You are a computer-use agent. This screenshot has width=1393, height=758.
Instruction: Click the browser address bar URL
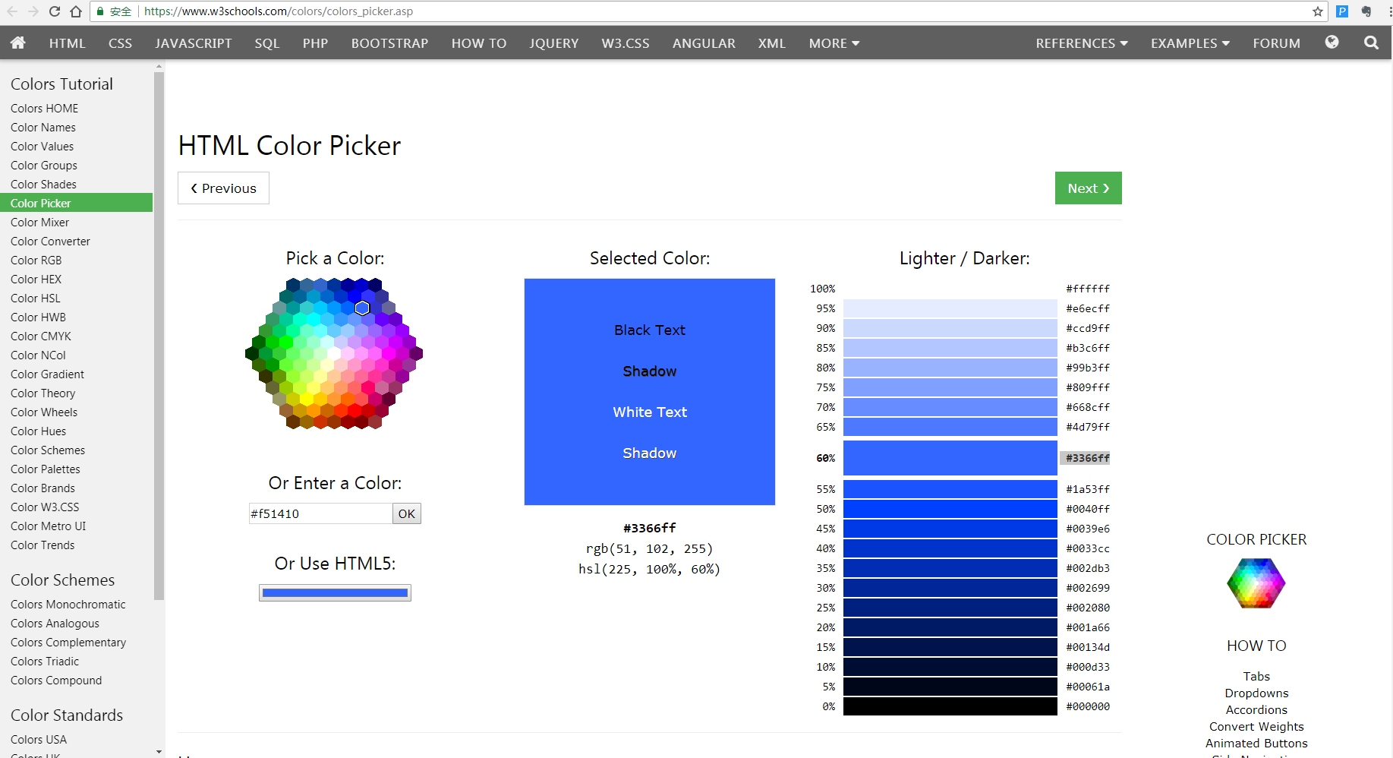click(279, 11)
